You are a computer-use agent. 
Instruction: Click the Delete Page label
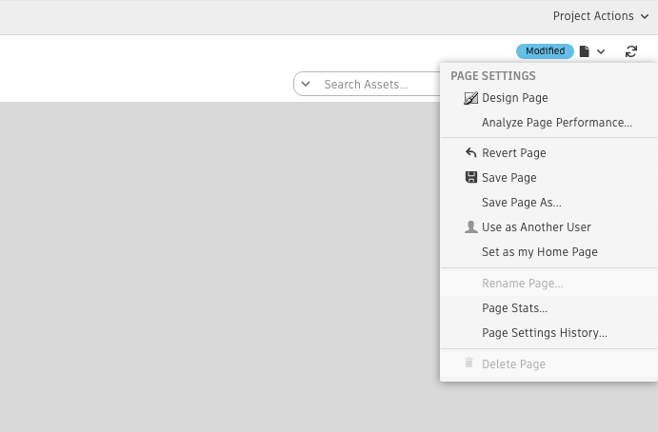click(x=513, y=364)
